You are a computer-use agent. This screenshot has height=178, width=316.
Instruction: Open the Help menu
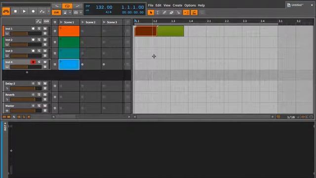coord(201,5)
